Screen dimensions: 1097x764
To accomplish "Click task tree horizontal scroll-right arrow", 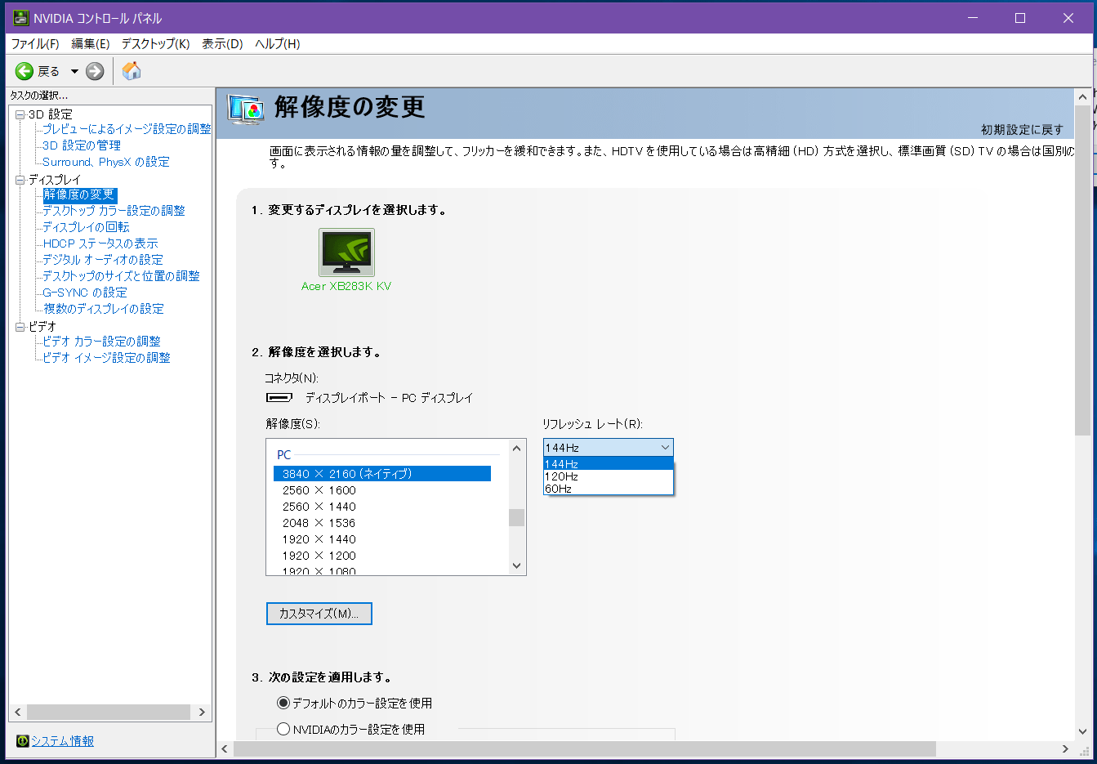I will coord(202,713).
